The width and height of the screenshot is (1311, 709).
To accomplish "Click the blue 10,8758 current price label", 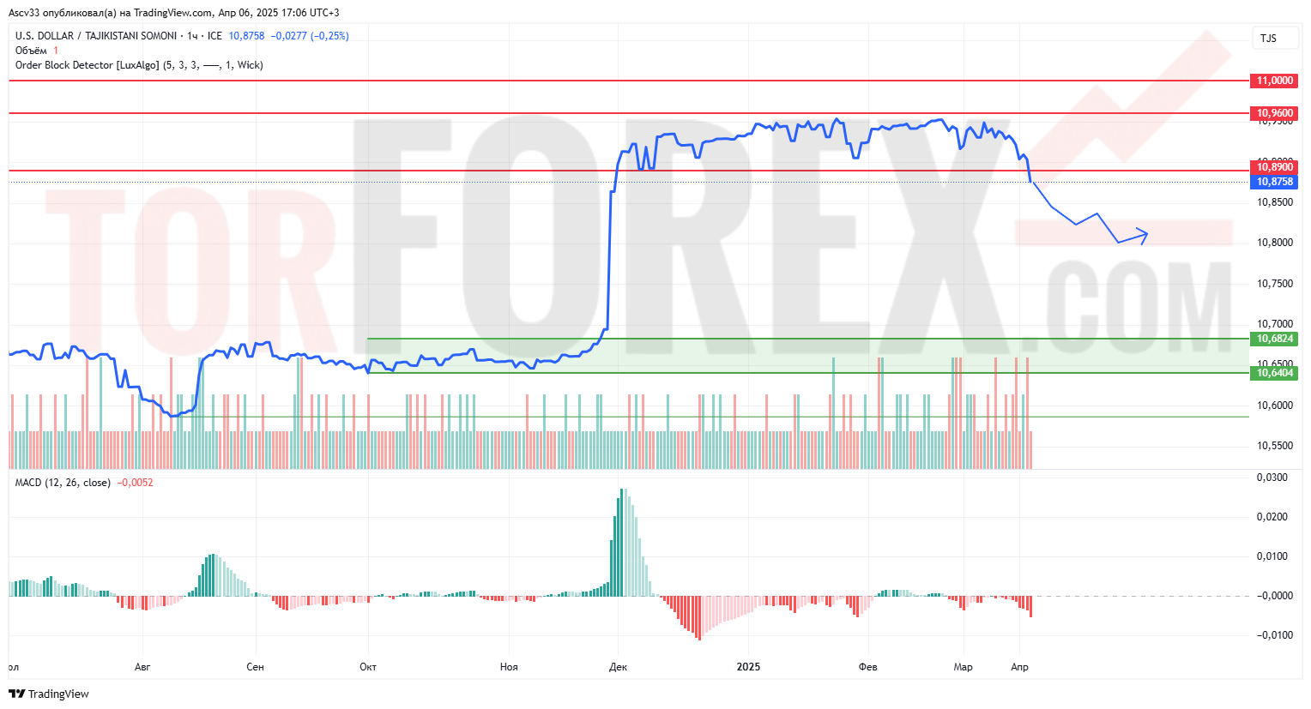I will 1274,182.
